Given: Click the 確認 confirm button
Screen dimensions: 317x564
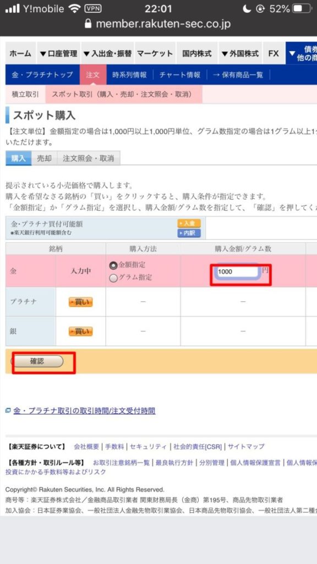Looking at the screenshot, I should coord(37,361).
